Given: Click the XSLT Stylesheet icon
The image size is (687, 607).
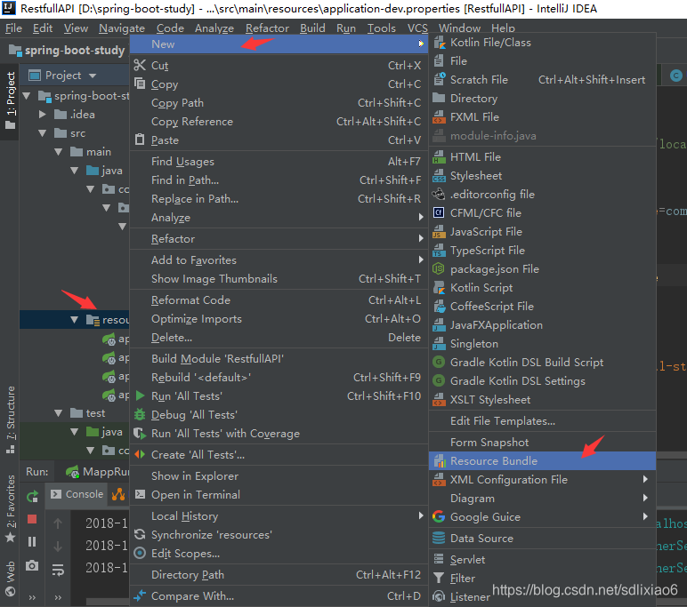Looking at the screenshot, I should click(x=439, y=400).
